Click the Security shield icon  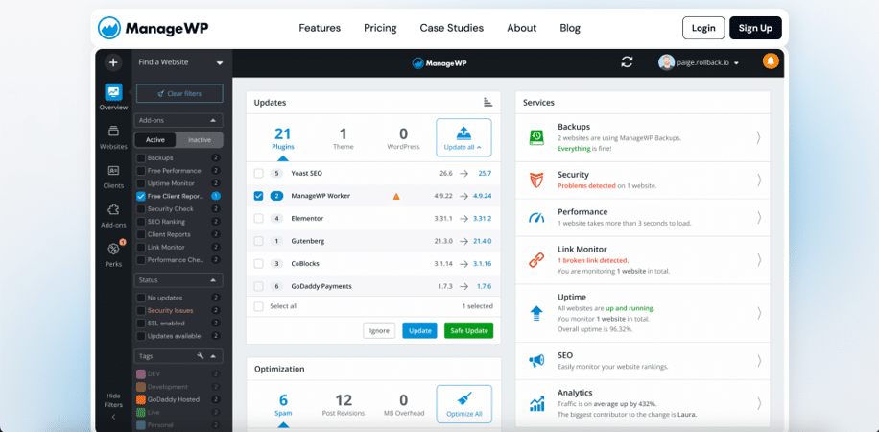point(536,180)
